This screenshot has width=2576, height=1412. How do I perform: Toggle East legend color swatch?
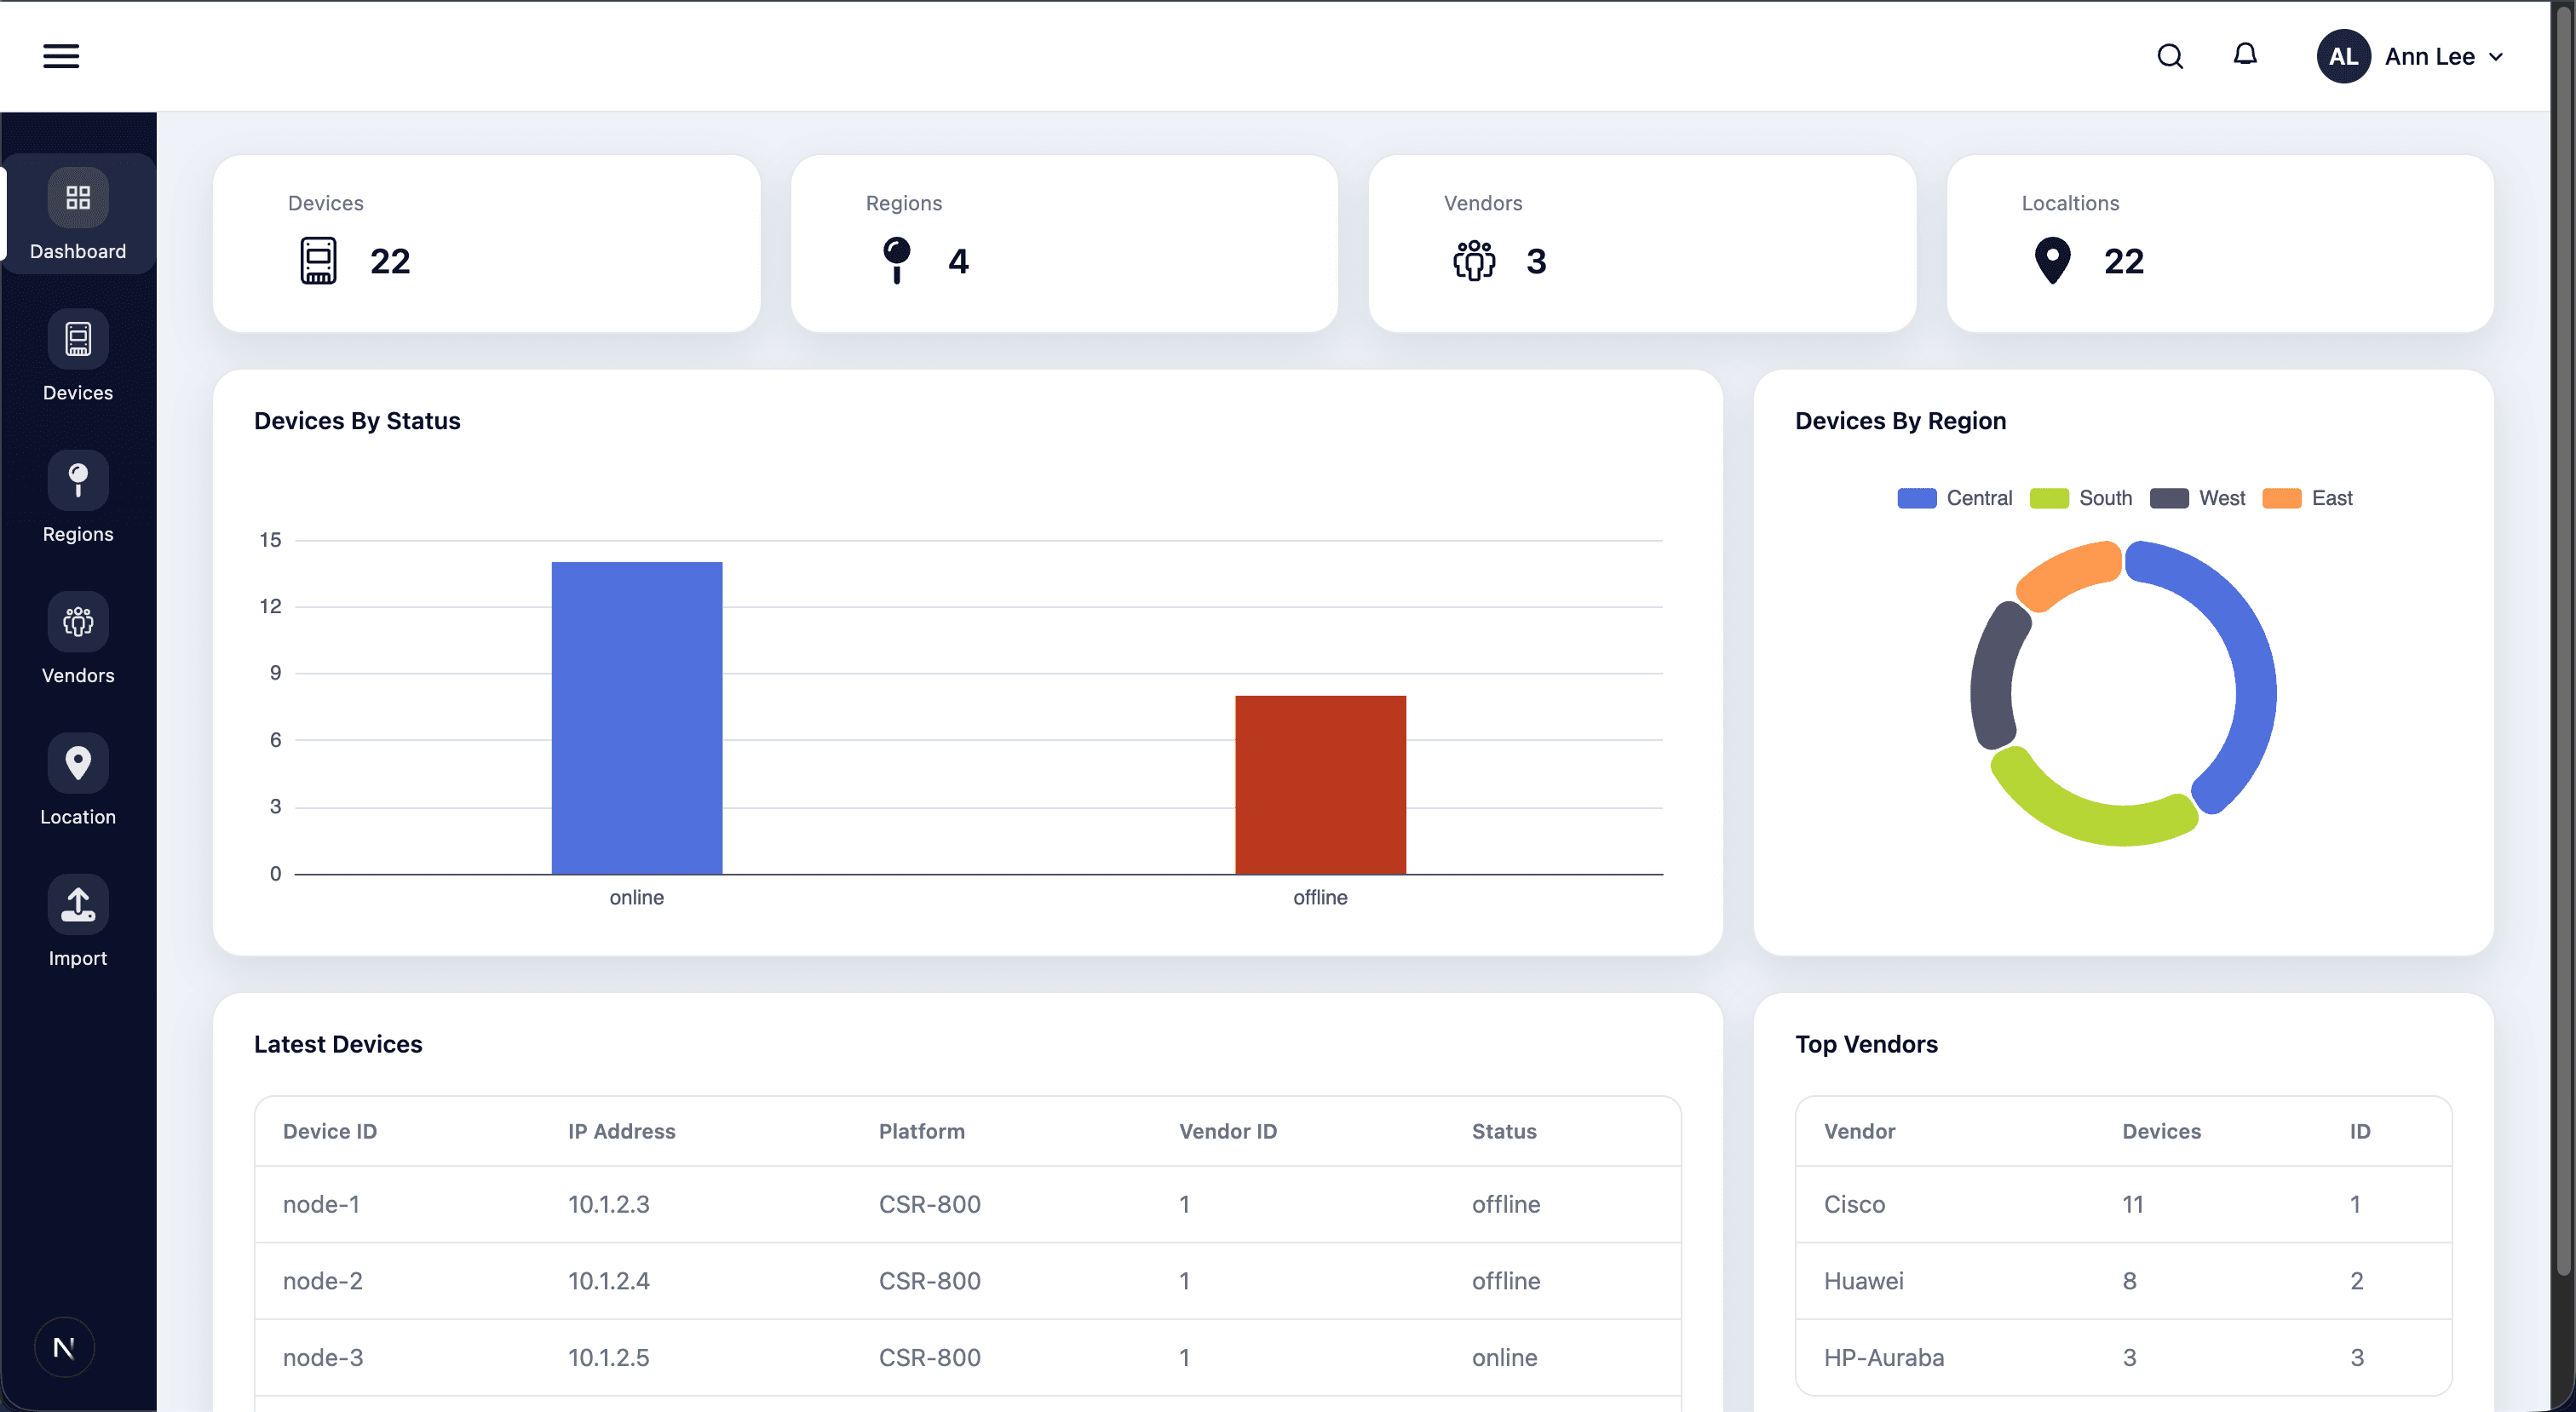[2281, 498]
